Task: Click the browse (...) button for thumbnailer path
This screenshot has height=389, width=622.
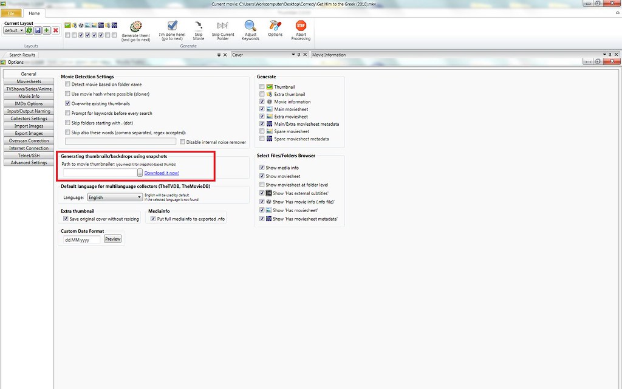Action: (140, 173)
